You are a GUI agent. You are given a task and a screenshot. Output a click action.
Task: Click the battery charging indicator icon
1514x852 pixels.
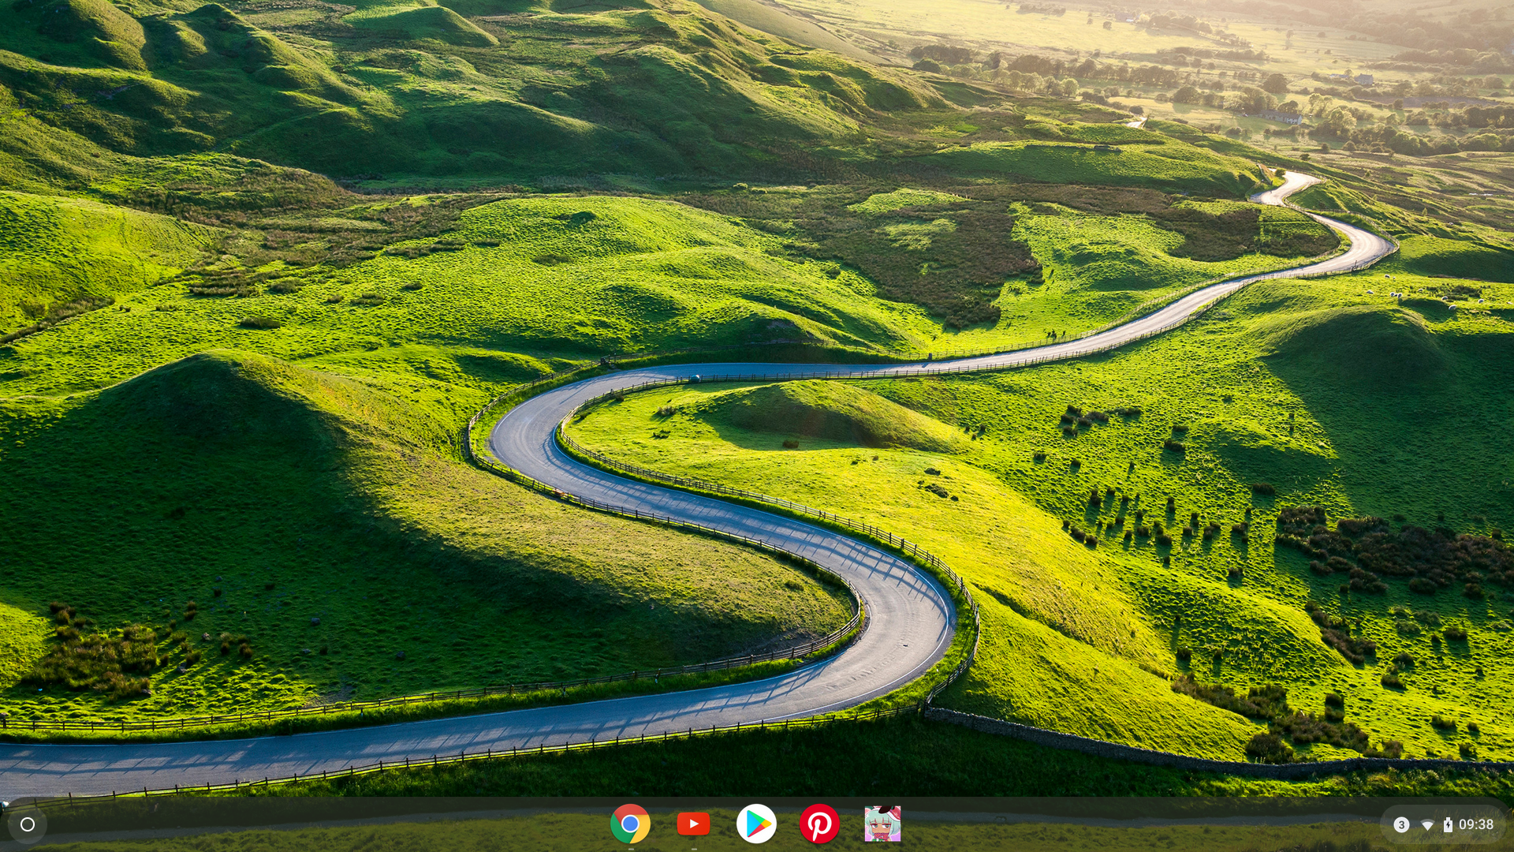(1448, 825)
